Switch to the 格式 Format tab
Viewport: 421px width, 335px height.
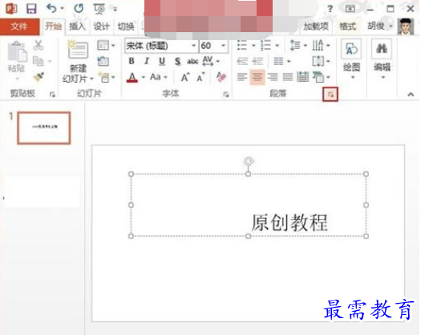(347, 27)
